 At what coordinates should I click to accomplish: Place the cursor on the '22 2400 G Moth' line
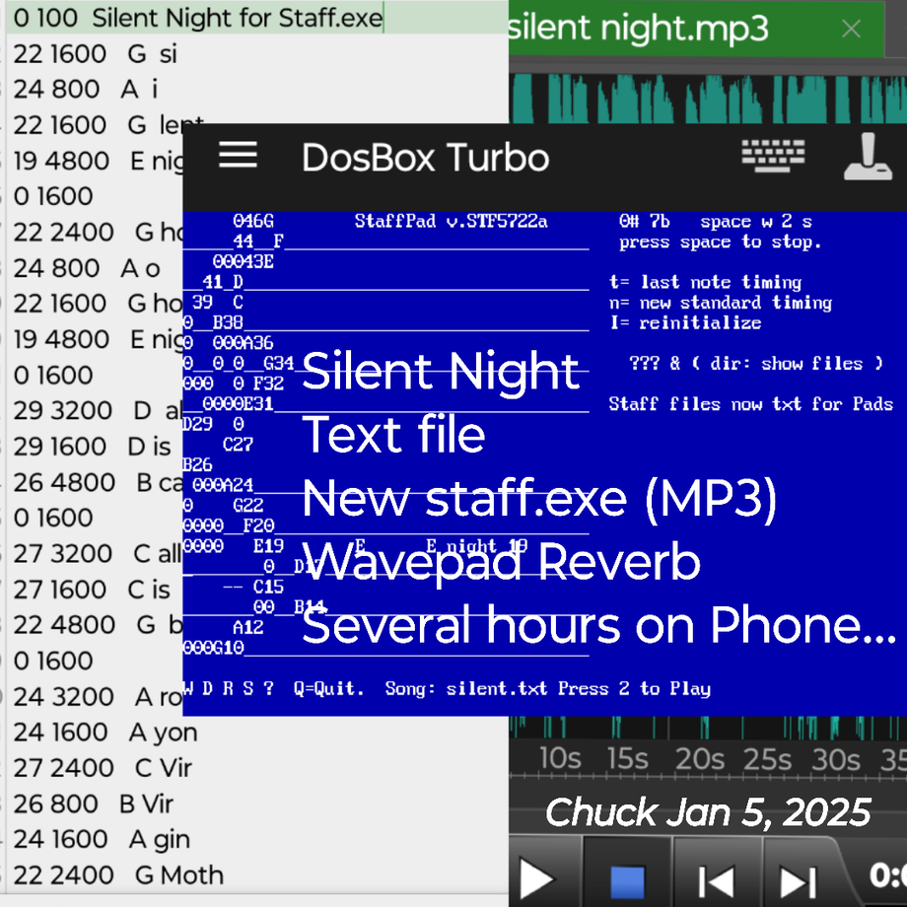pos(118,874)
